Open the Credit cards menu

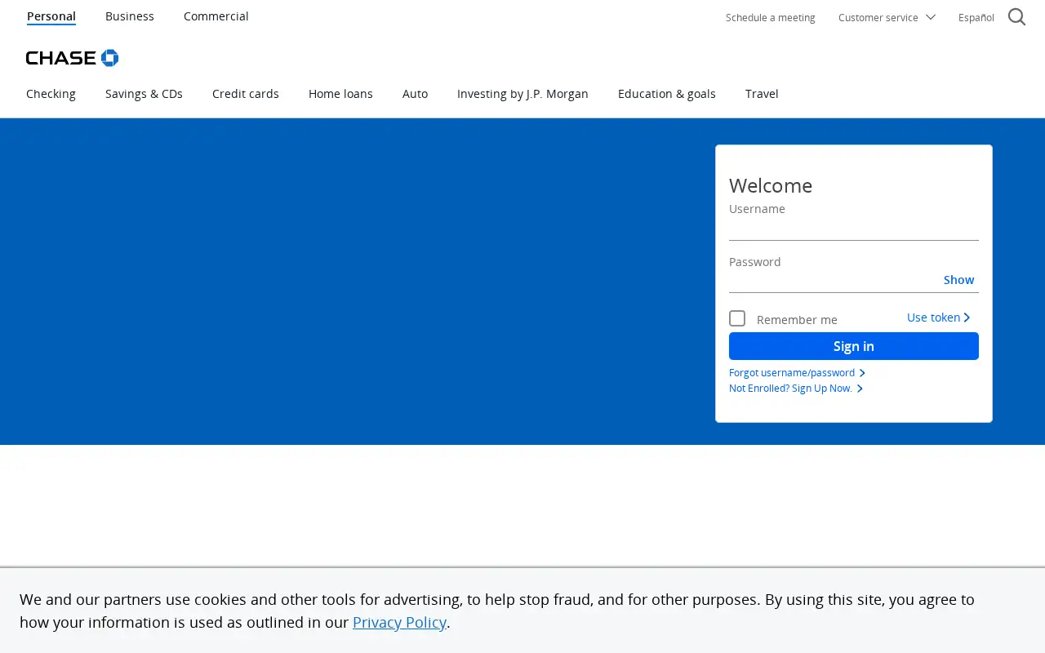tap(246, 94)
